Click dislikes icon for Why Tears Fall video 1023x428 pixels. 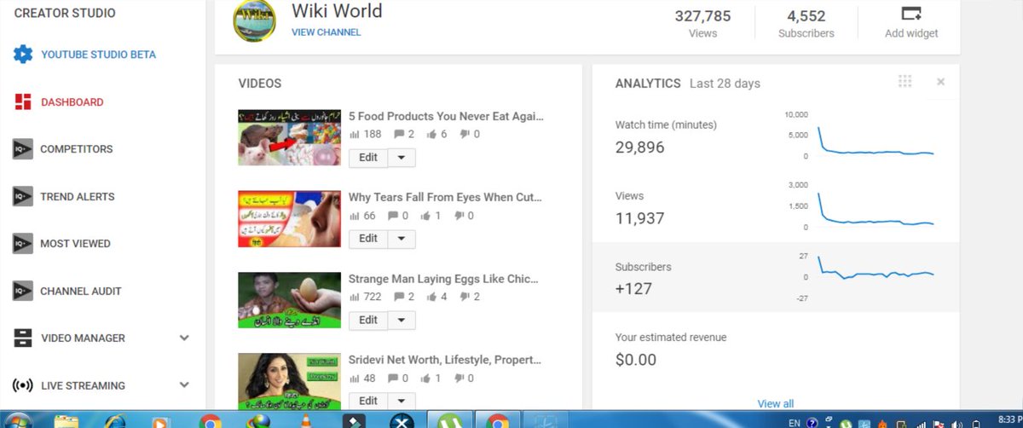coord(459,217)
